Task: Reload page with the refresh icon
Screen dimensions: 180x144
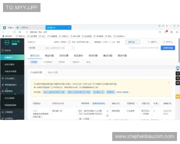Action: point(14,32)
